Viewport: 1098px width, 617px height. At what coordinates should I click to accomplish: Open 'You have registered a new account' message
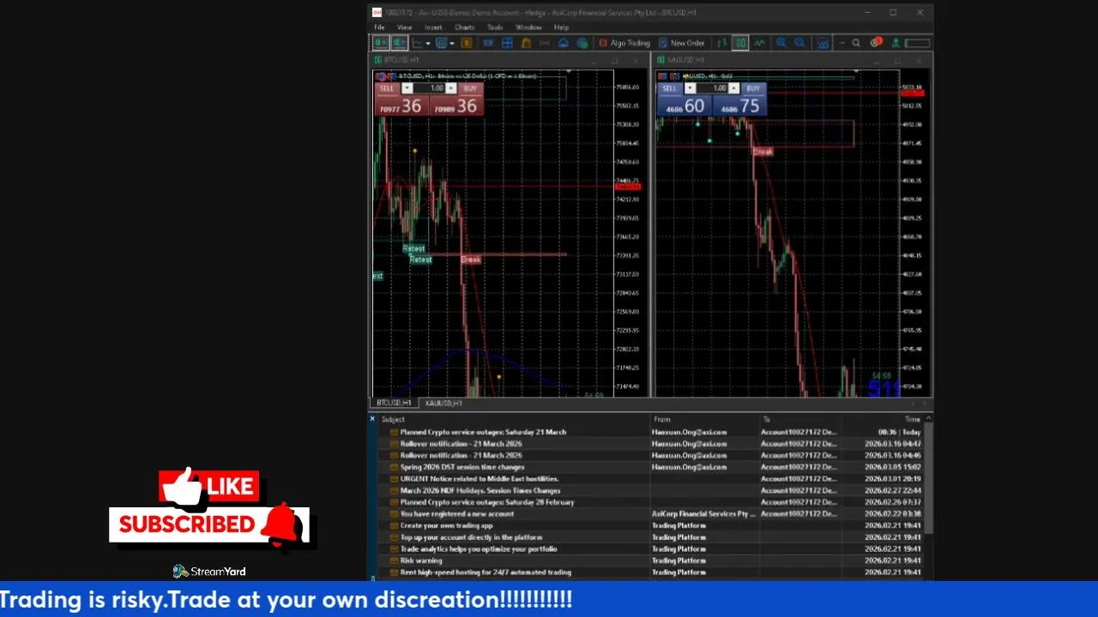(x=457, y=513)
